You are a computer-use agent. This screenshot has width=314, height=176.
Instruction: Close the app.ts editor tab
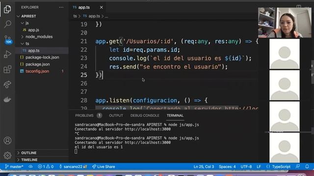tap(102, 7)
